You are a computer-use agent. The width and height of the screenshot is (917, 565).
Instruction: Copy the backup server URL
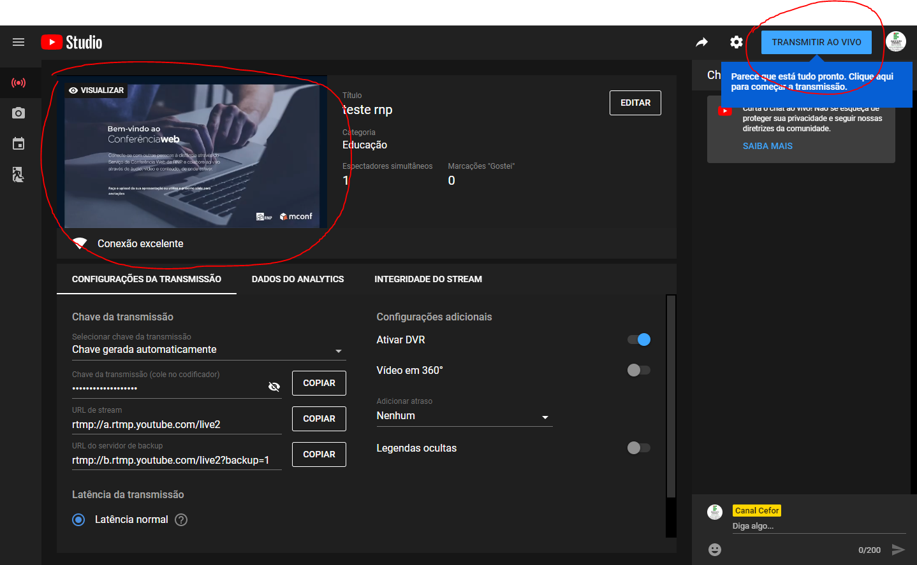[x=319, y=454]
